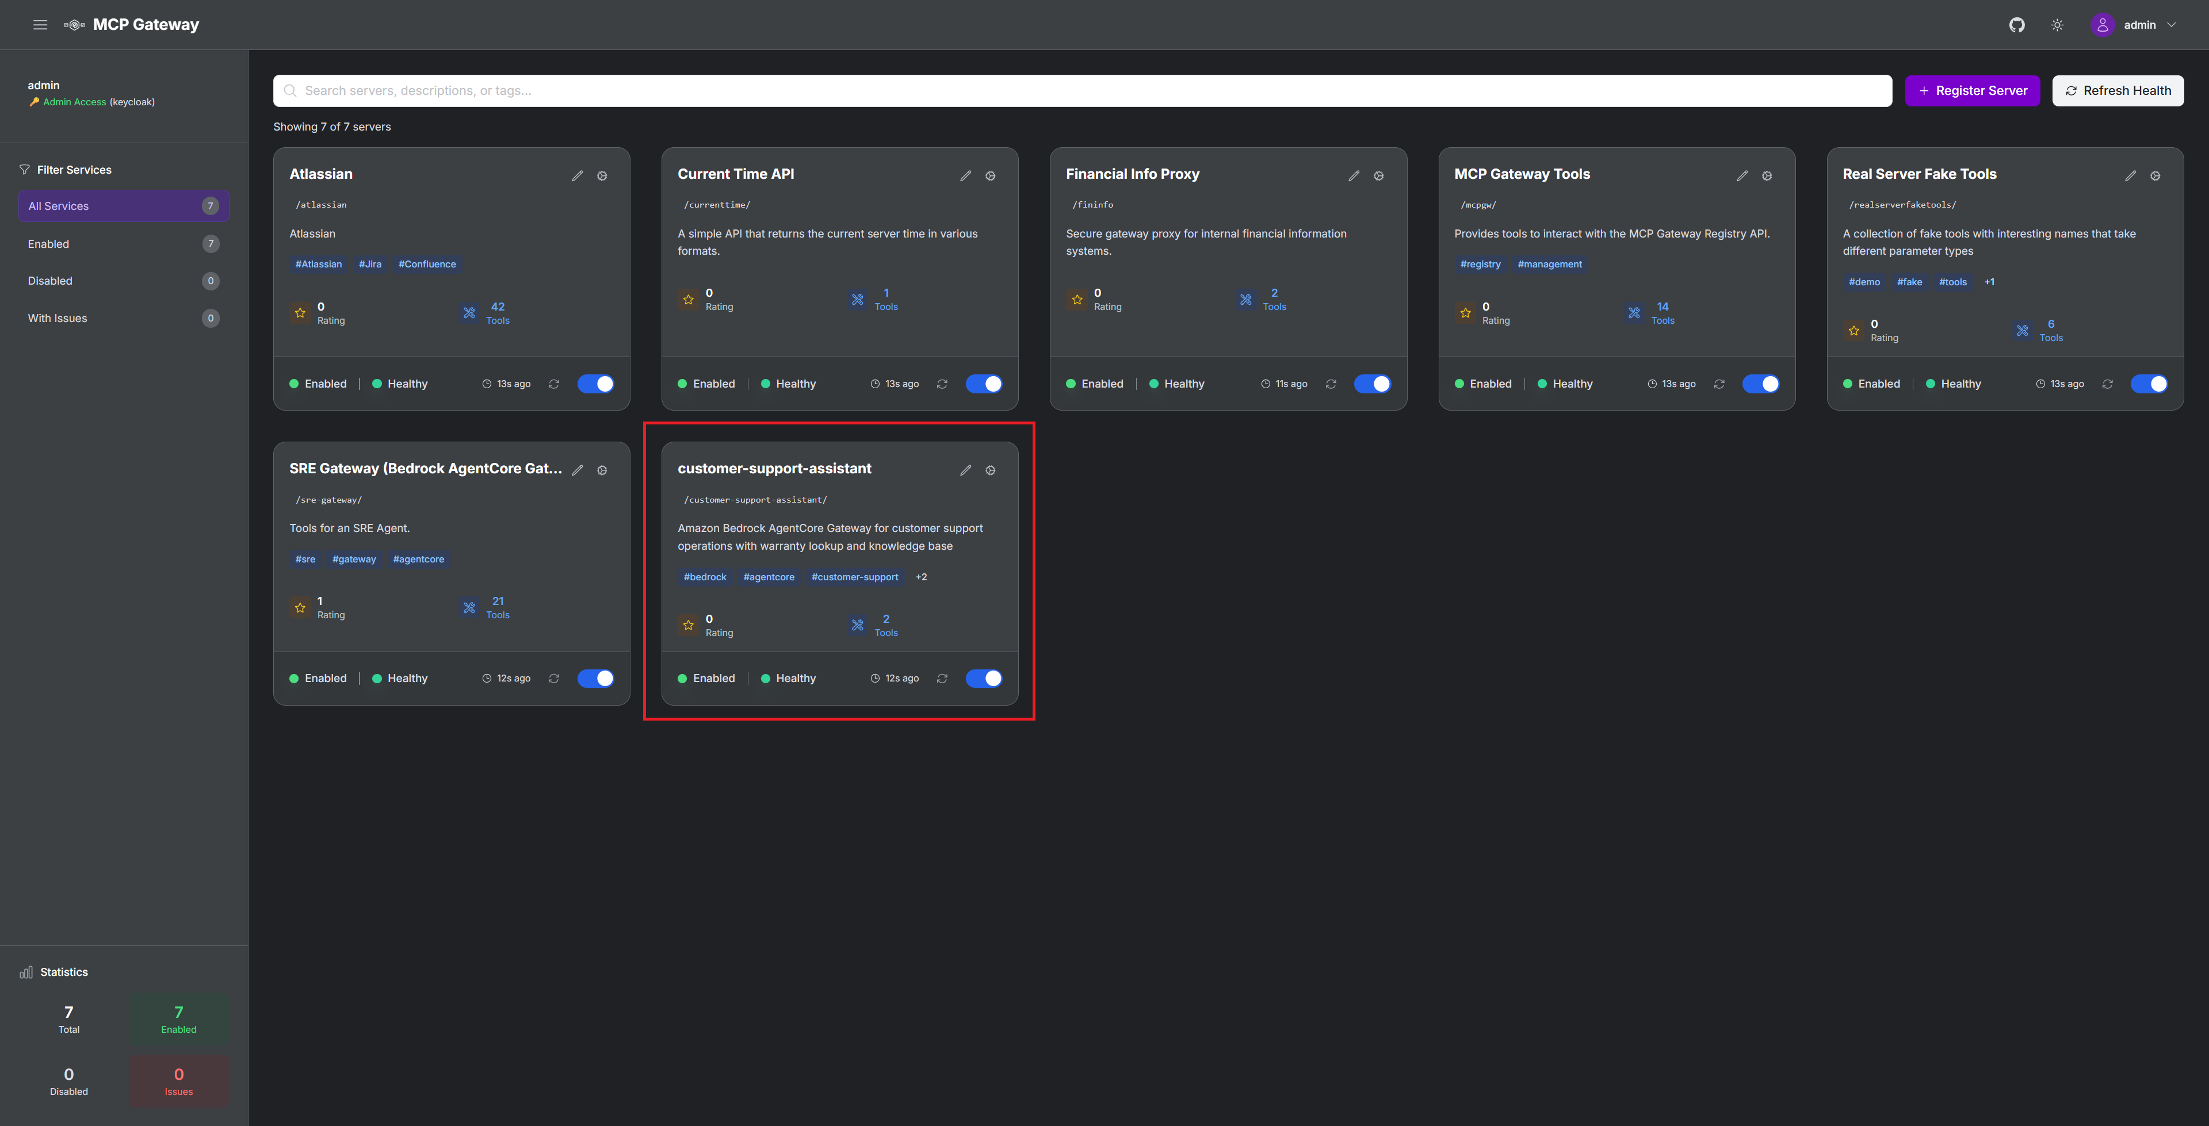
Task: Rate SRE Gateway using the star icon
Action: click(x=300, y=607)
